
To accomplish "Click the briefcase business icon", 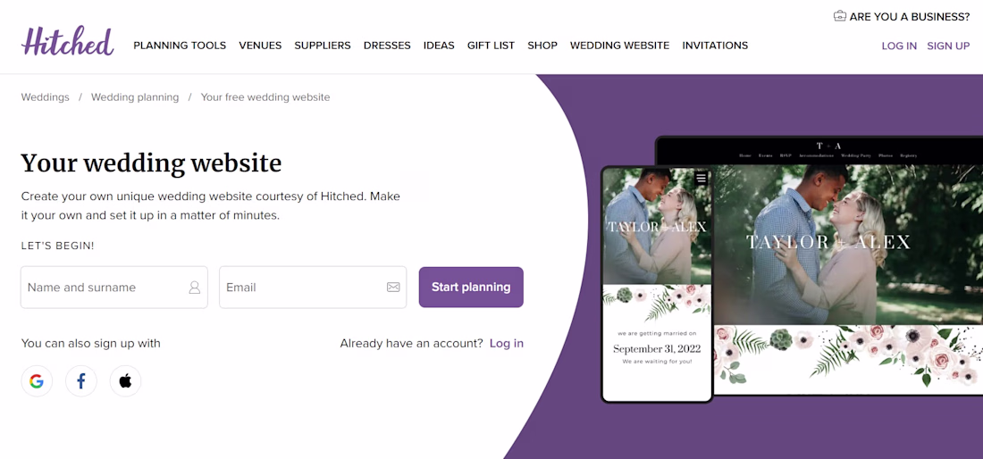I will pos(839,16).
